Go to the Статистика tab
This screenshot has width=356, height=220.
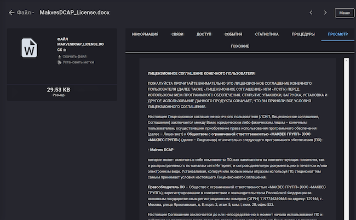(267, 34)
